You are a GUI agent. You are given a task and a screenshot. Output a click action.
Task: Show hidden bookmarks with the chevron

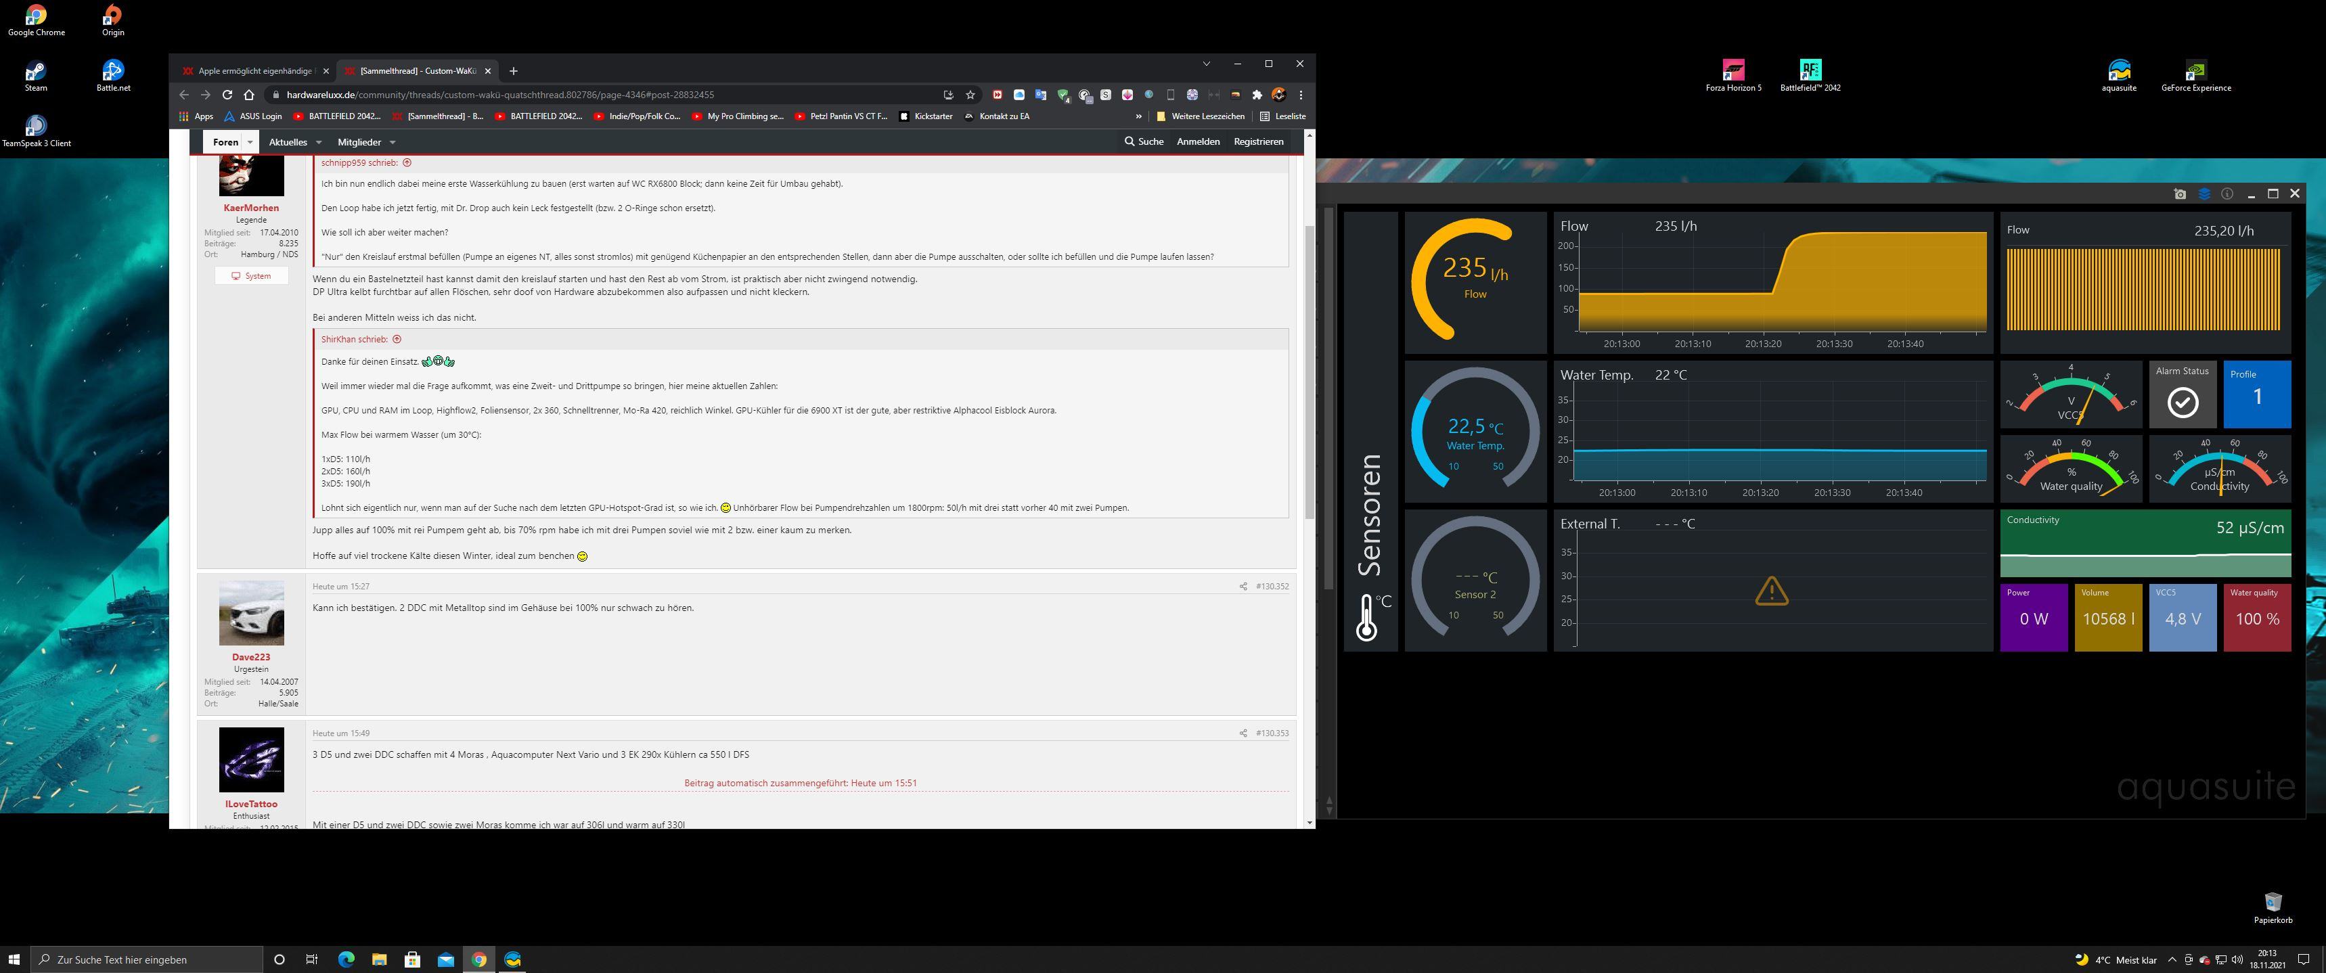tap(1138, 116)
